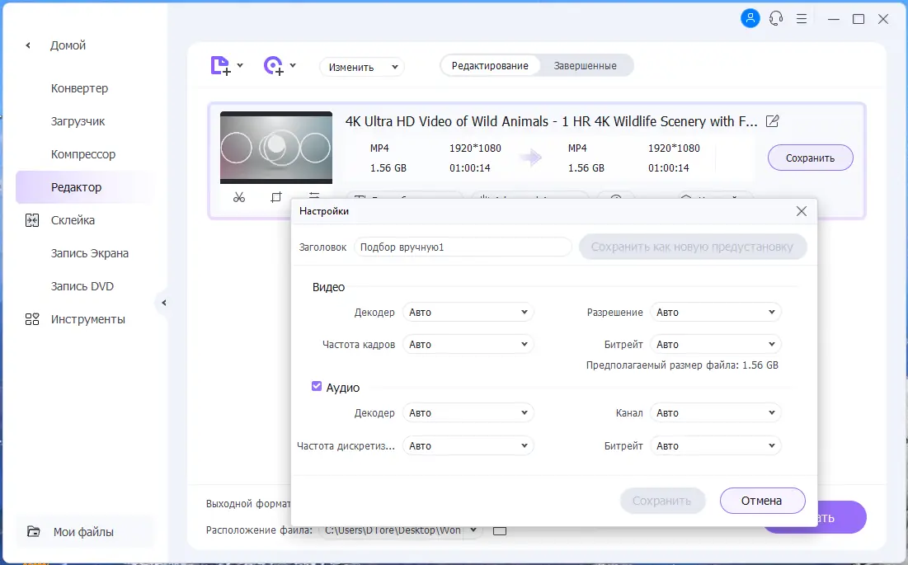Viewport: 908px width, 565px height.
Task: Go back to Домой
Action: 68,45
